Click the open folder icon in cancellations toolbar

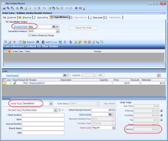tap(9, 42)
